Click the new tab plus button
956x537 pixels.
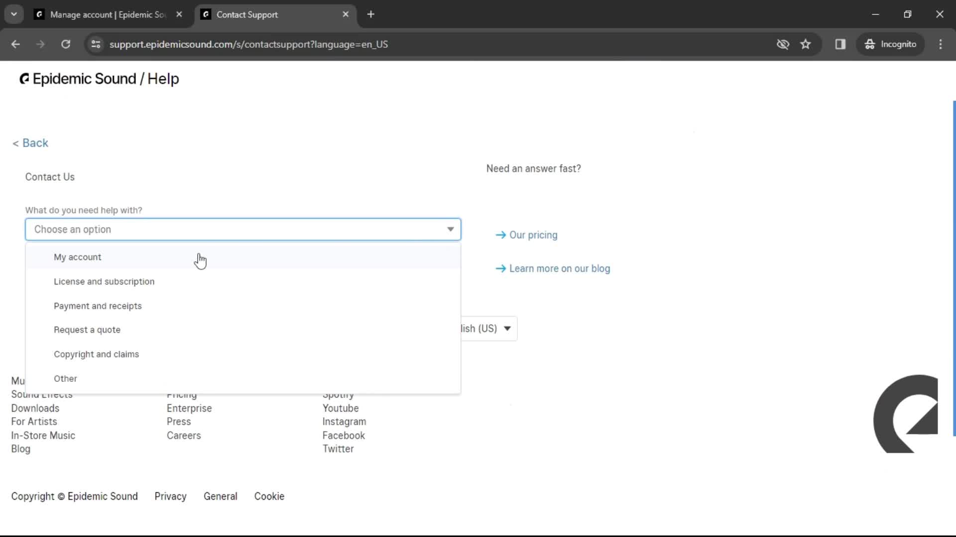(x=371, y=14)
